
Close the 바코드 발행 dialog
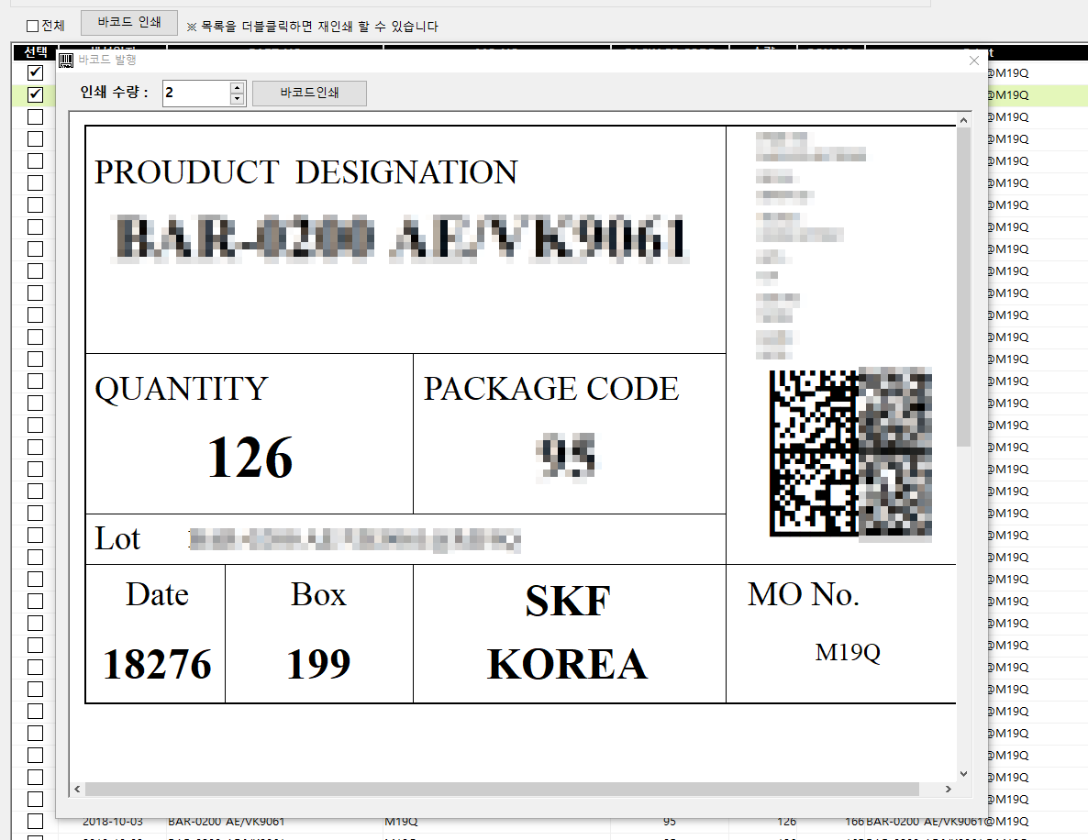click(974, 61)
